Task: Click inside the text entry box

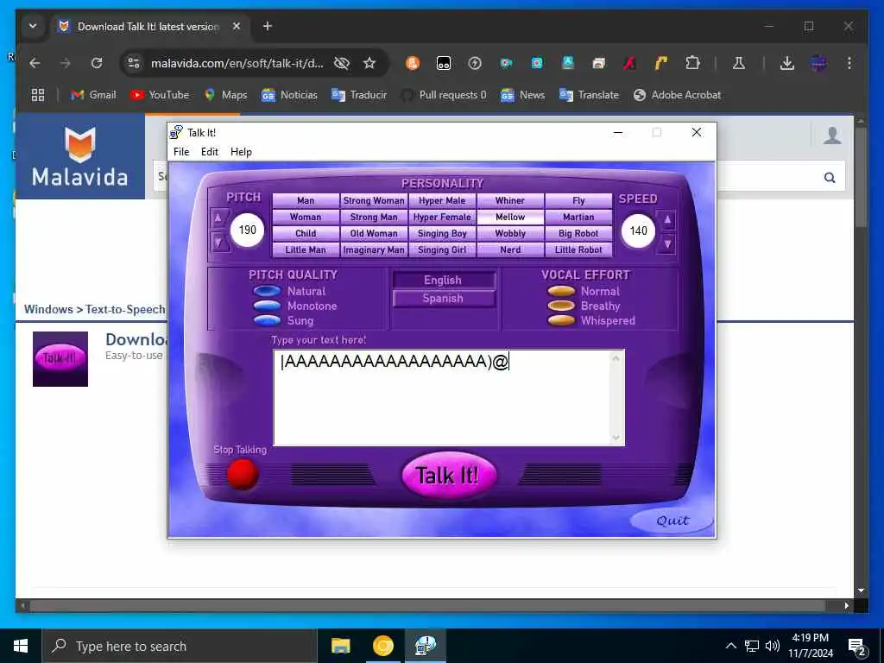Action: click(x=441, y=397)
